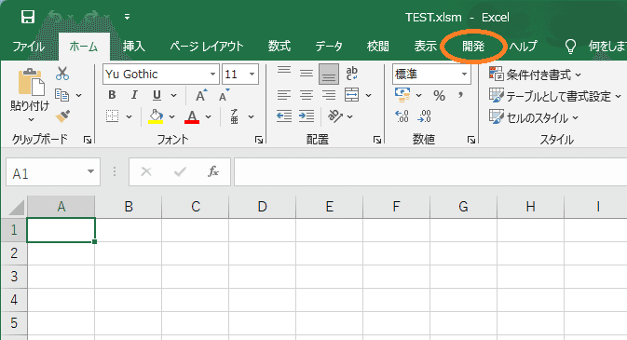627x340 pixels.
Task: Increase font size with large A icon
Action: tap(201, 95)
